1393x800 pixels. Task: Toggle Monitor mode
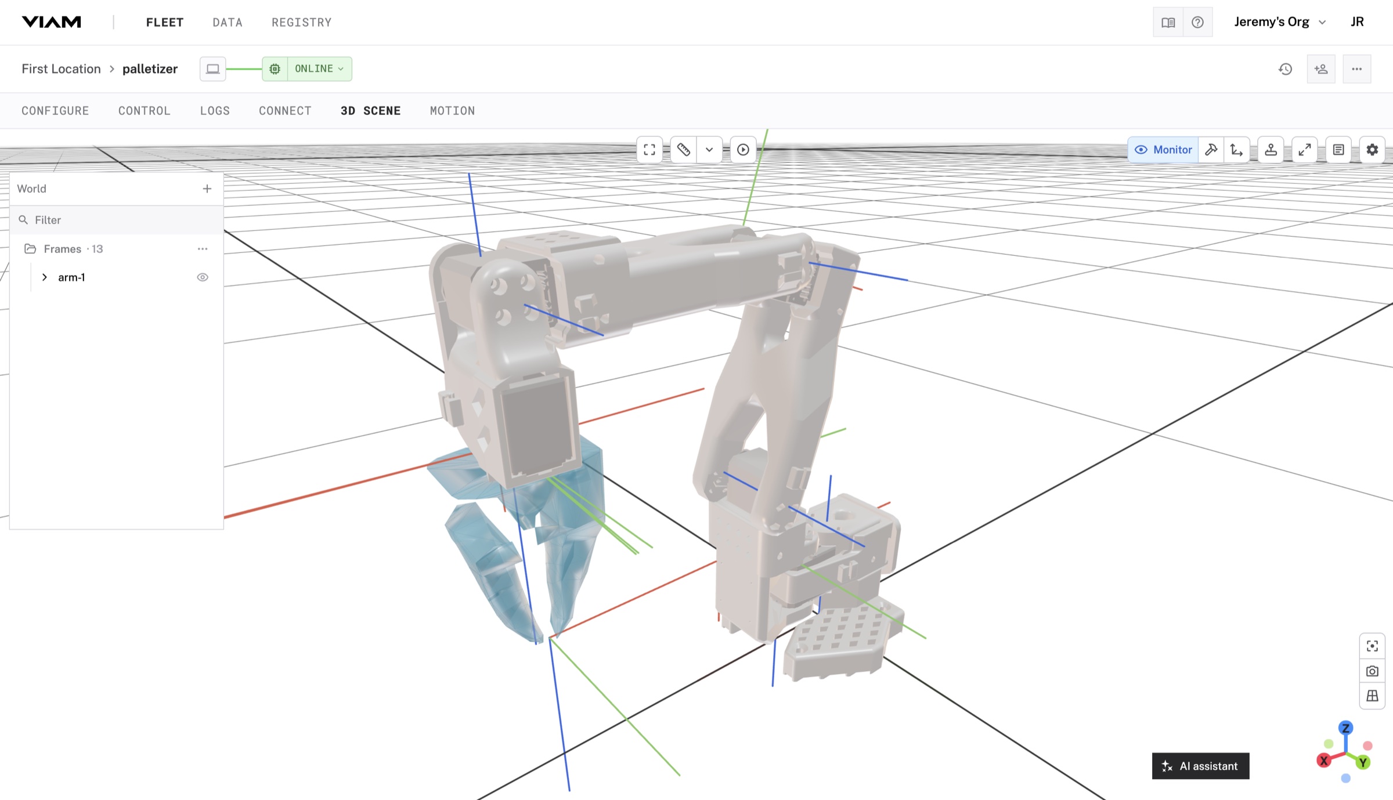click(x=1163, y=150)
